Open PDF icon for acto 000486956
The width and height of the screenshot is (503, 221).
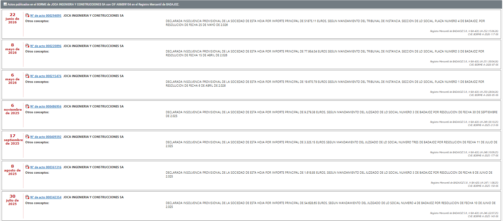pos(27,107)
